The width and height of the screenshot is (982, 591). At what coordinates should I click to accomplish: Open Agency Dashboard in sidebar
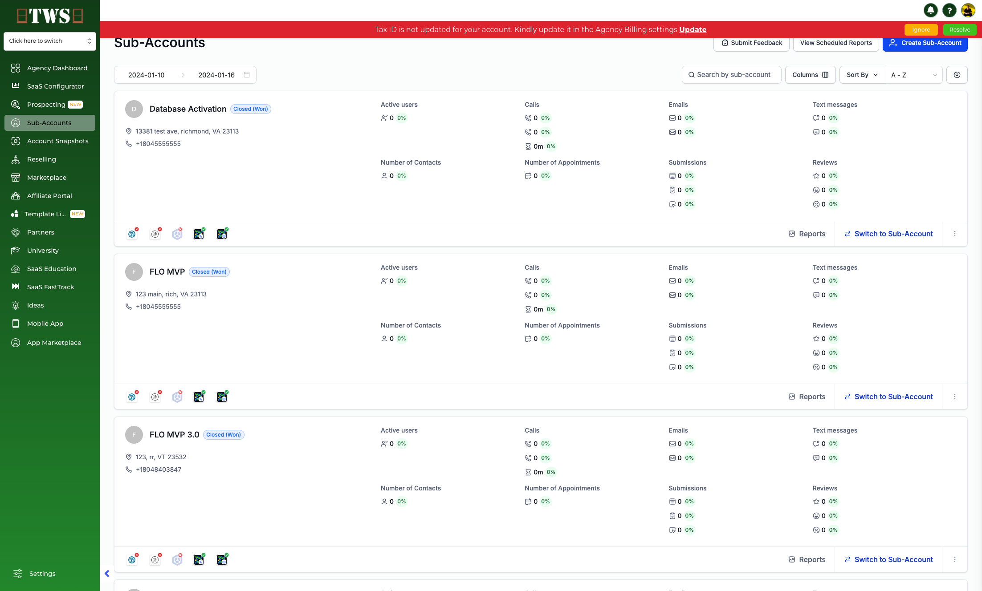50,68
